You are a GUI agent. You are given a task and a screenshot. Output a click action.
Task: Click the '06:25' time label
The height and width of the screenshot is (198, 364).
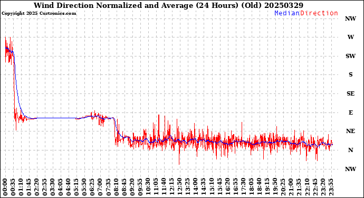point(92,187)
